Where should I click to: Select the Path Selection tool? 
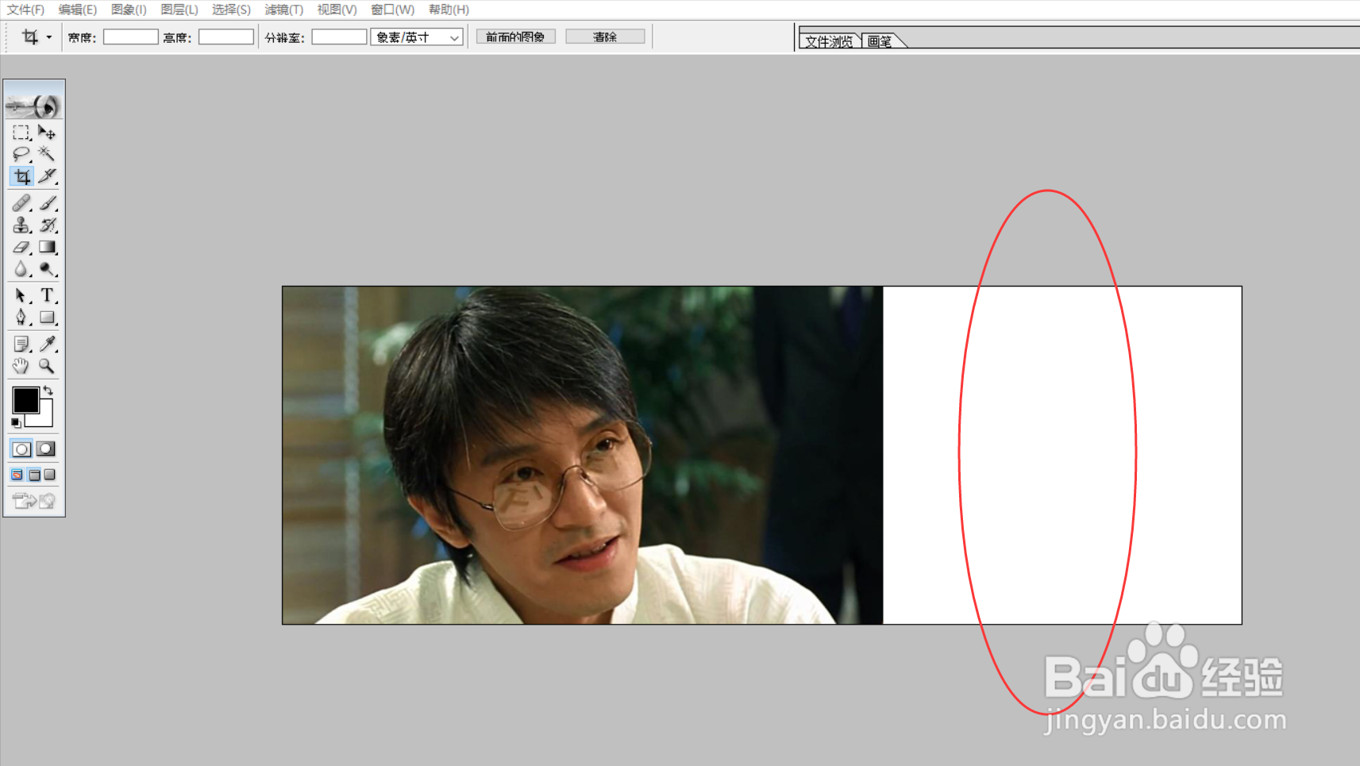[21, 295]
